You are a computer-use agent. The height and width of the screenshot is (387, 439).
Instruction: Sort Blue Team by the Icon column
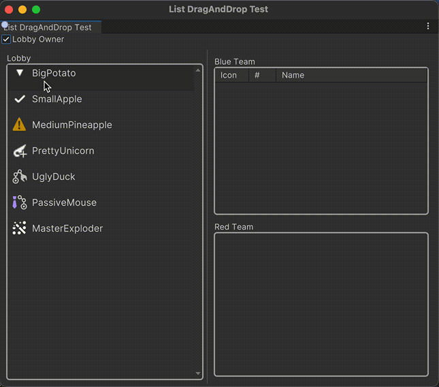pos(229,75)
